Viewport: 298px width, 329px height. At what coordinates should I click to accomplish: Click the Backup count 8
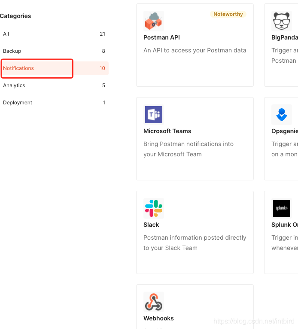point(103,51)
